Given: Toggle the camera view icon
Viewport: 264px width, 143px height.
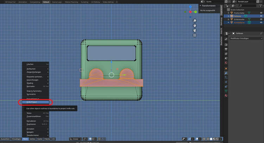Looking at the screenshot, I should [195, 30].
